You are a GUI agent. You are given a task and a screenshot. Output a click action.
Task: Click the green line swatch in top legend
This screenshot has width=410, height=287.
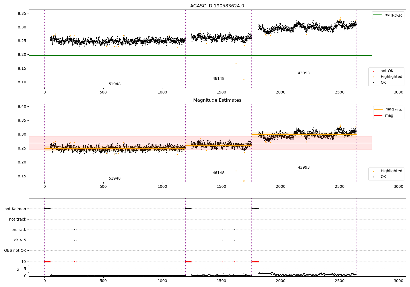pos(378,15)
